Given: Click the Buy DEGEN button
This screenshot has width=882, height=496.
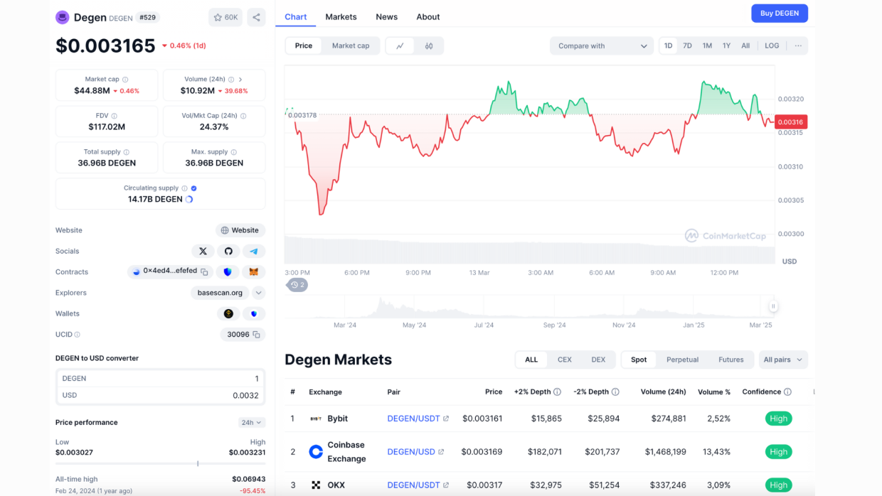Looking at the screenshot, I should point(780,14).
